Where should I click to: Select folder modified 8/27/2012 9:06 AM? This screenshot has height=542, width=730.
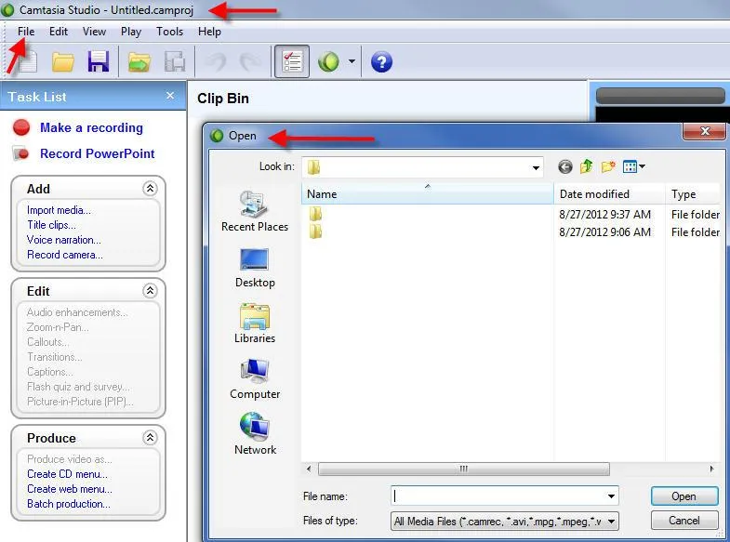click(x=511, y=231)
